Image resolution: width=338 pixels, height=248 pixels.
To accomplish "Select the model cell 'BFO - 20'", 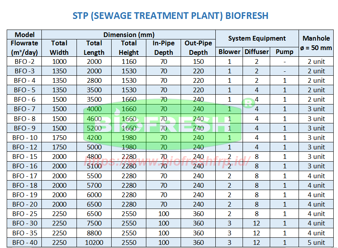I will (24, 204).
